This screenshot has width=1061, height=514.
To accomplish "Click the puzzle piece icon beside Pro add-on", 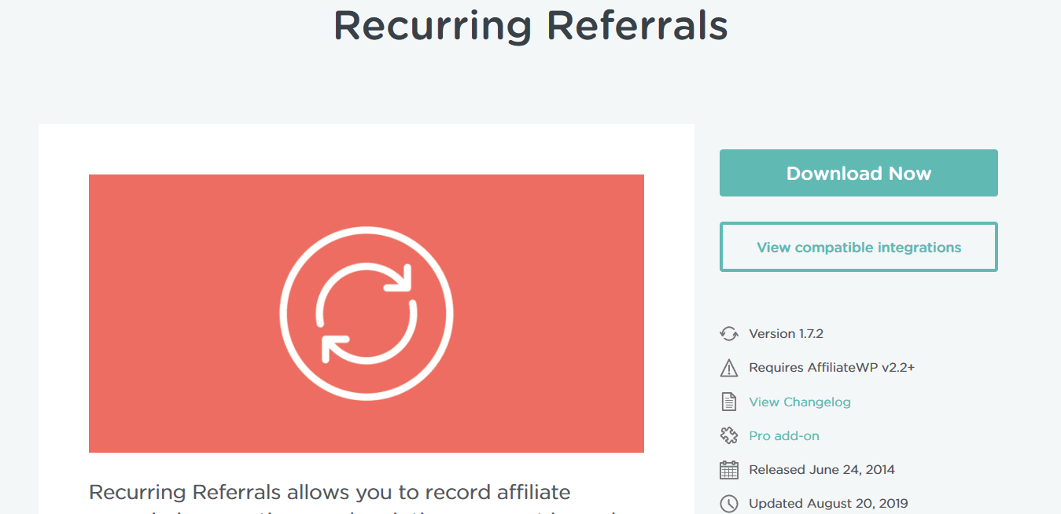I will pos(729,435).
